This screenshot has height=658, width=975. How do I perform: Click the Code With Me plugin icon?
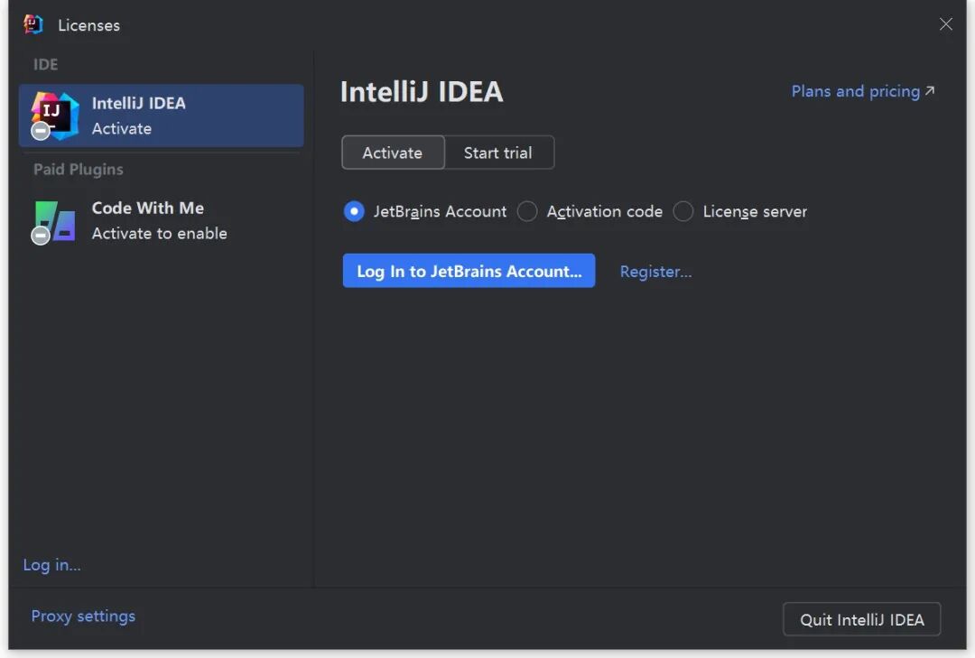pos(56,219)
